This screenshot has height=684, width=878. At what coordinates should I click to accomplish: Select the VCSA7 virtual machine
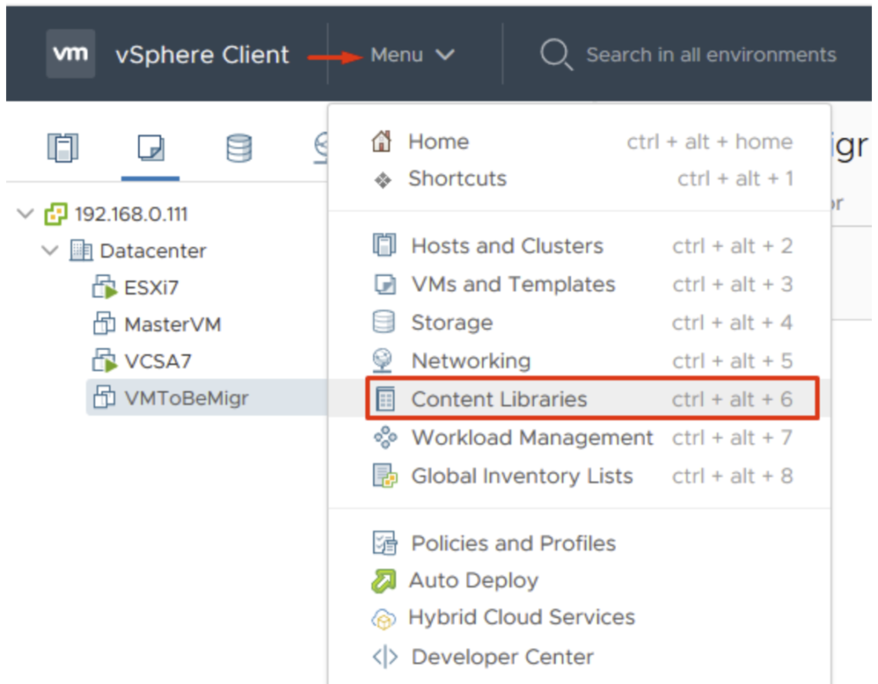click(x=158, y=362)
